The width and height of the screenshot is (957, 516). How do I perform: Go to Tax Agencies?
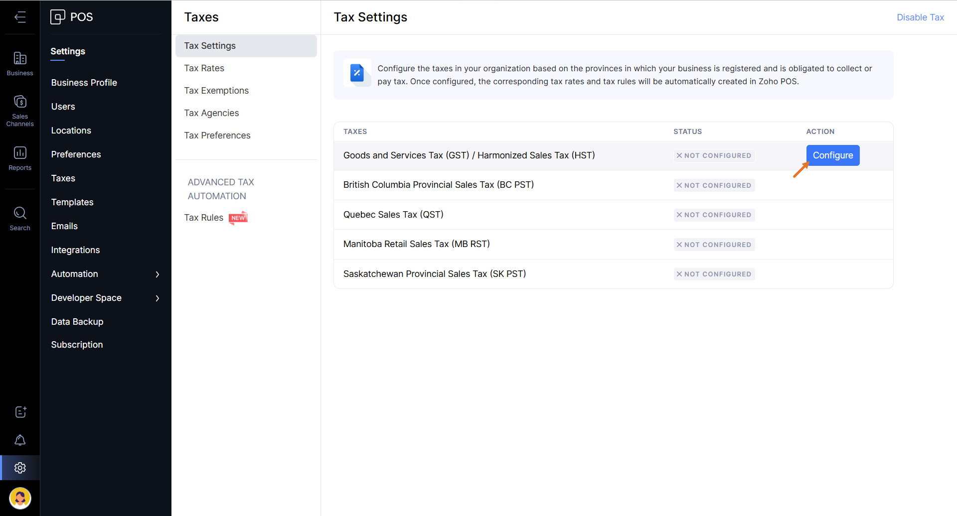click(211, 113)
